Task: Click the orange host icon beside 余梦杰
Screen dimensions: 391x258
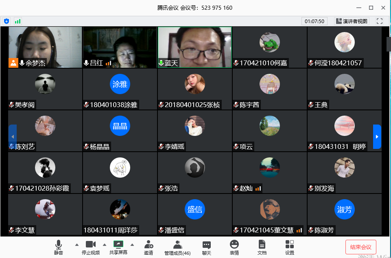Action: click(13, 63)
